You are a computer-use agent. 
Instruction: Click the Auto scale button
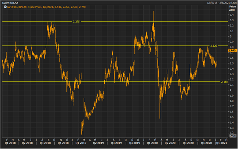(x=233, y=136)
